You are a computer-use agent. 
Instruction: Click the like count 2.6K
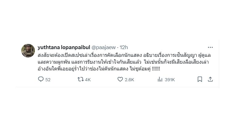[x=129, y=80]
